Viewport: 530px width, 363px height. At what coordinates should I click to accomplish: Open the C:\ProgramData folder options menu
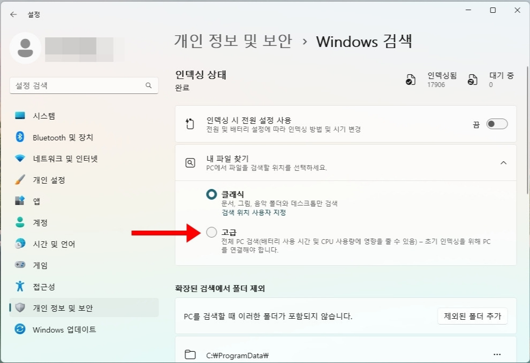click(x=497, y=354)
